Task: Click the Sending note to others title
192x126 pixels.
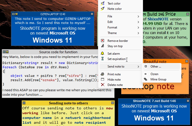Action: pyautogui.click(x=68, y=103)
